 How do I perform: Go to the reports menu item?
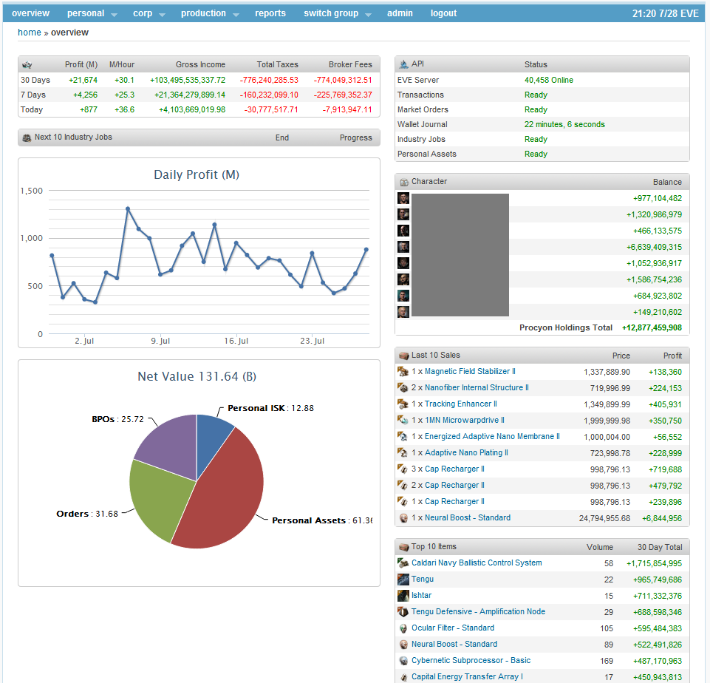click(270, 13)
